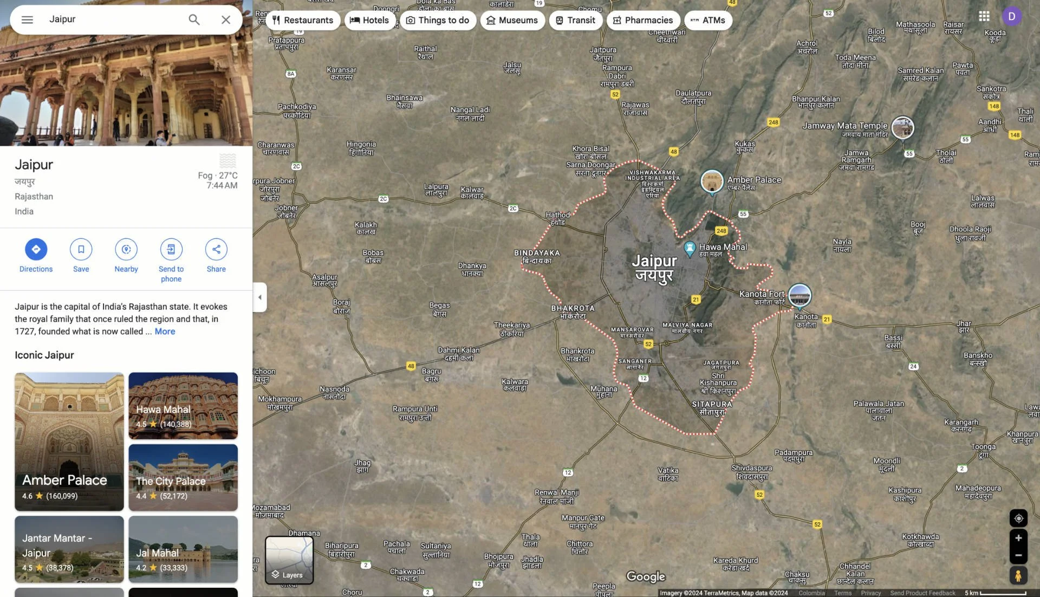Show Transit options chip

576,20
